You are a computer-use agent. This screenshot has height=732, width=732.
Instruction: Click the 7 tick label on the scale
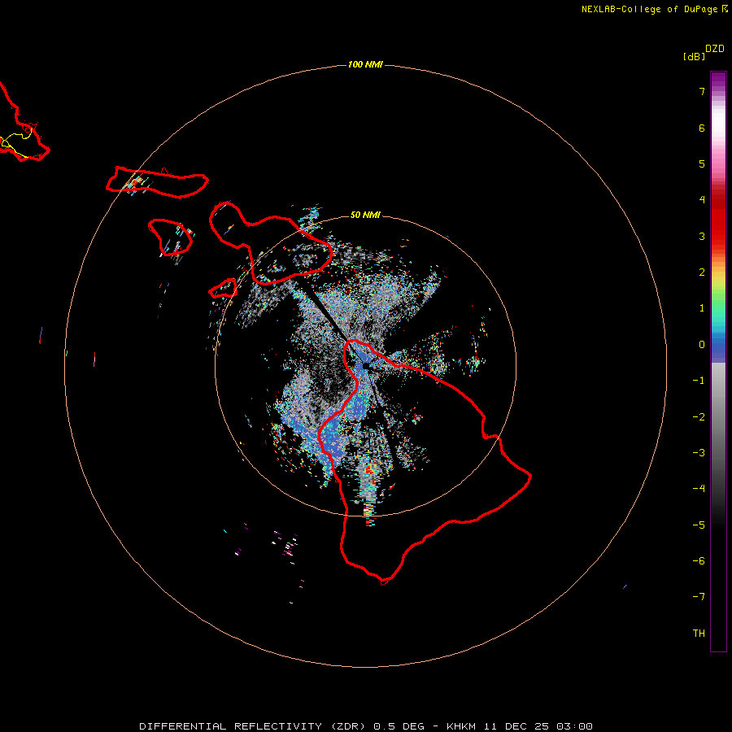tap(702, 92)
